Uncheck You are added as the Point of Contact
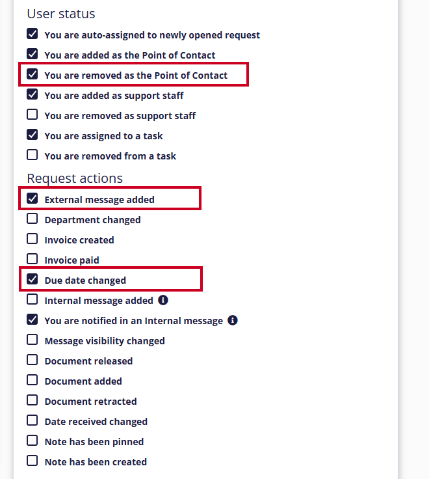The height and width of the screenshot is (479, 429). 32,54
